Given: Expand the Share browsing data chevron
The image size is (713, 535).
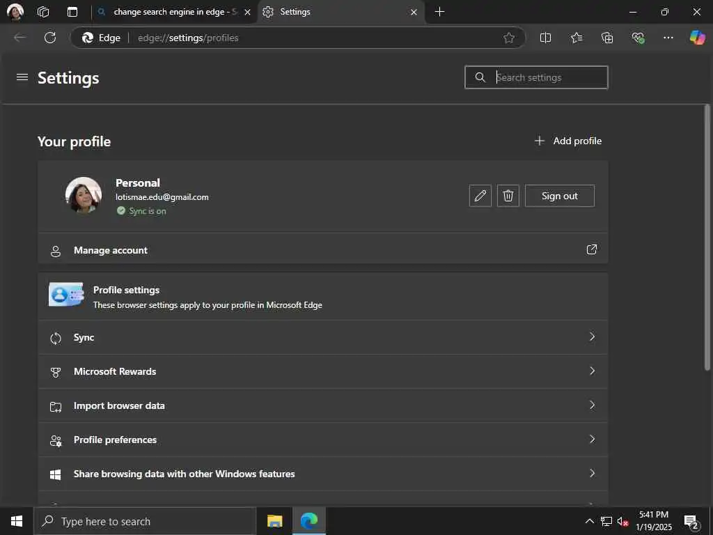Looking at the screenshot, I should point(592,473).
